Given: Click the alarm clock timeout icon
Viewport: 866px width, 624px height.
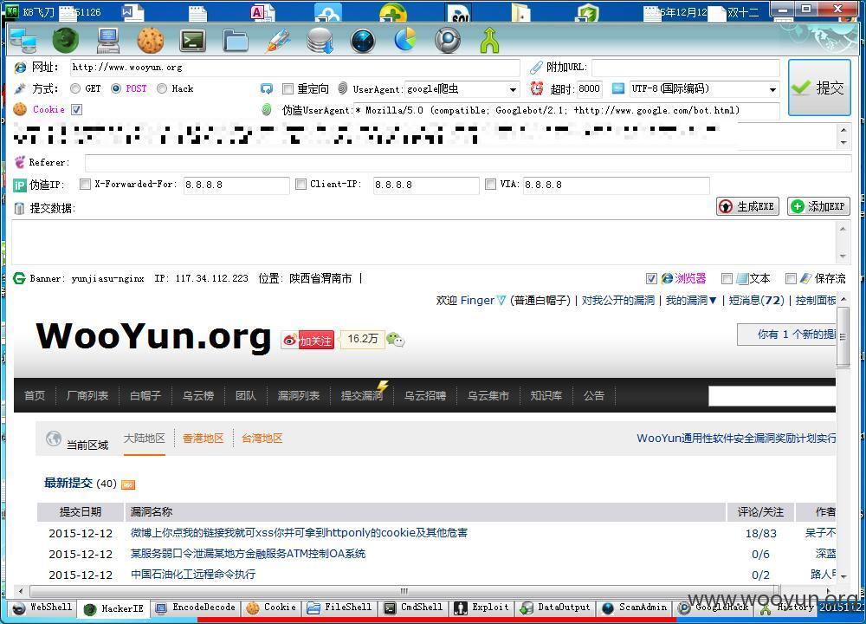Looking at the screenshot, I should [x=536, y=88].
